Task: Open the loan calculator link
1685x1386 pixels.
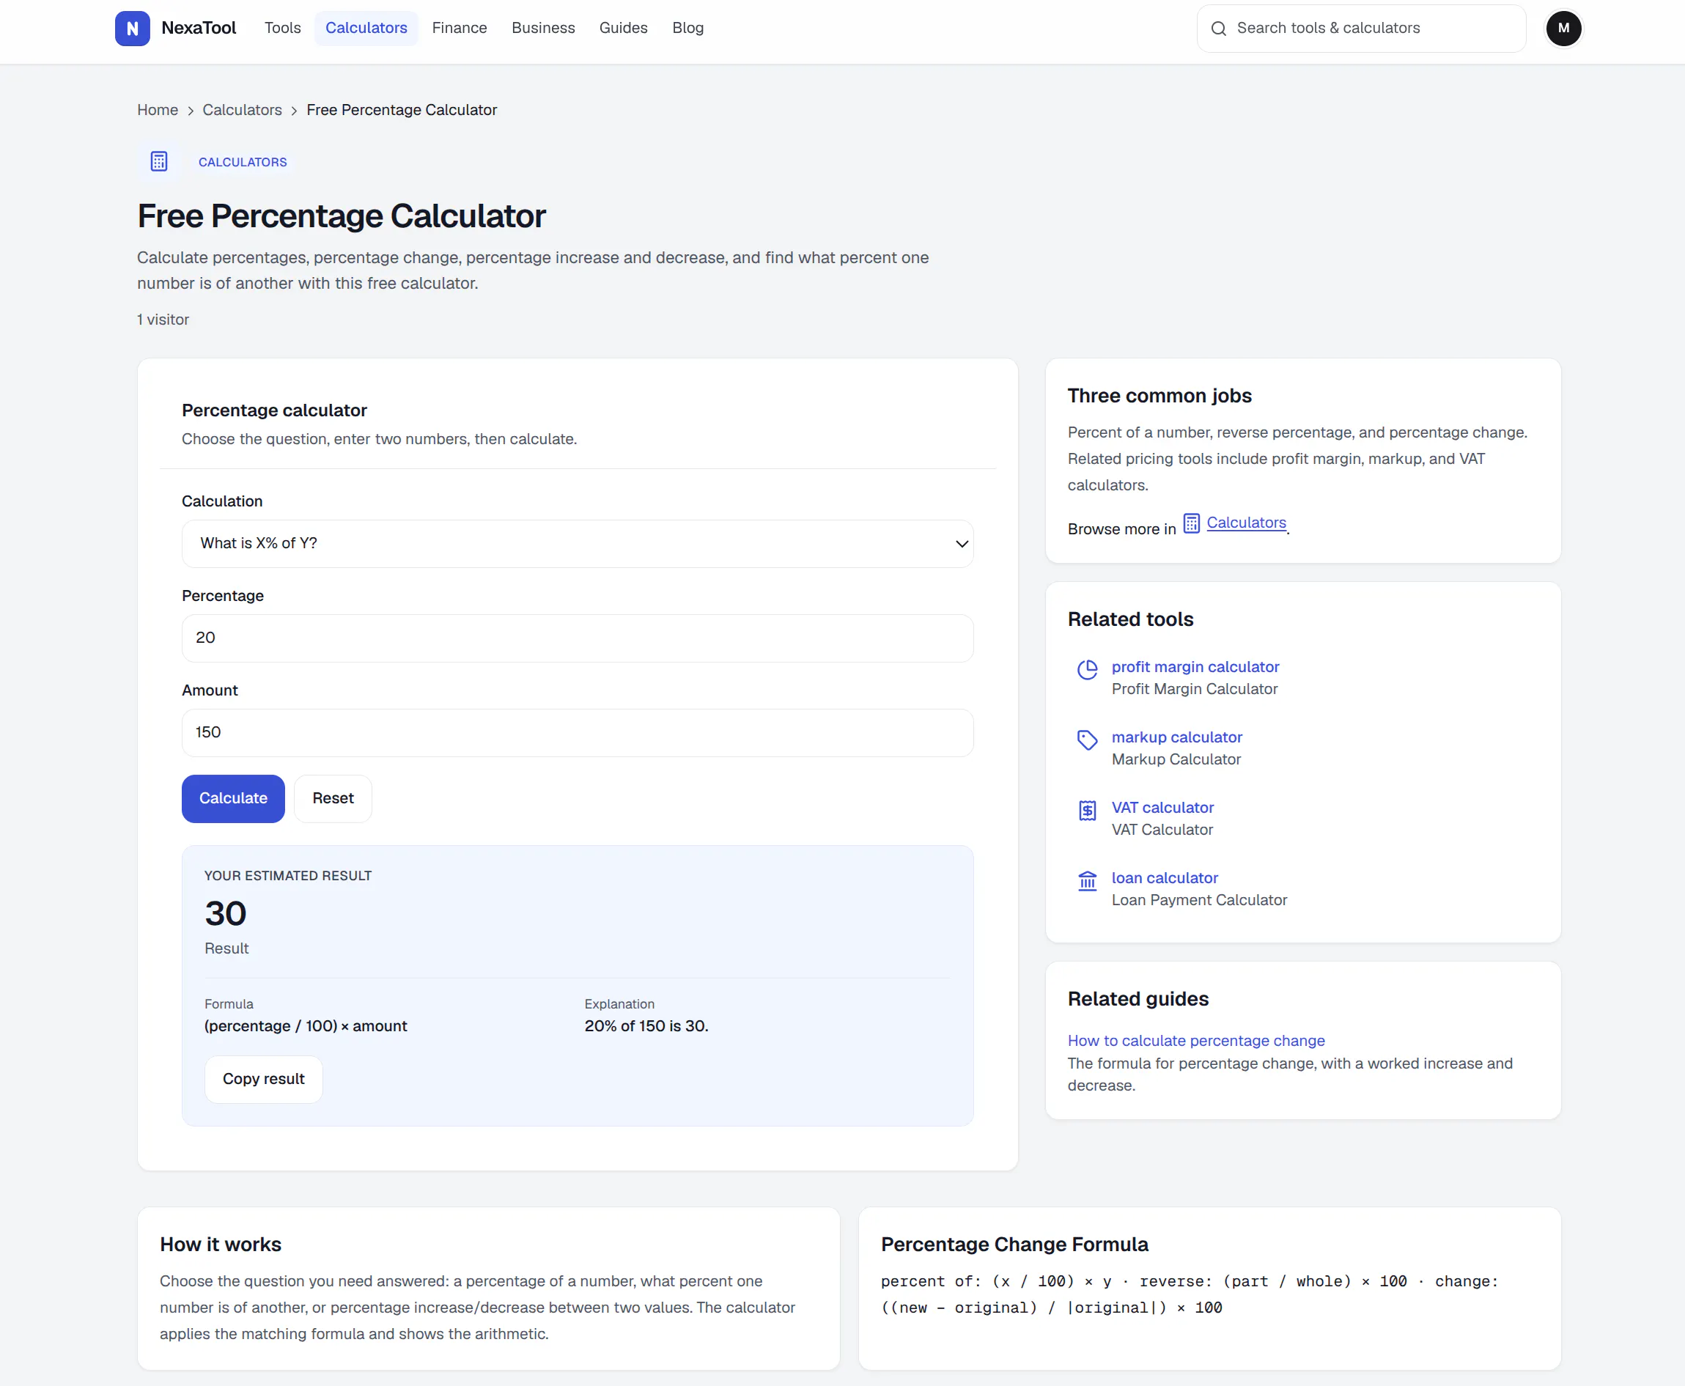Action: tap(1165, 877)
